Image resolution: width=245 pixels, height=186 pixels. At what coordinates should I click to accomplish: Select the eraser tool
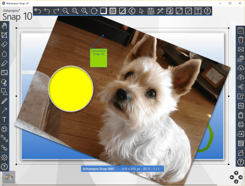(4, 45)
